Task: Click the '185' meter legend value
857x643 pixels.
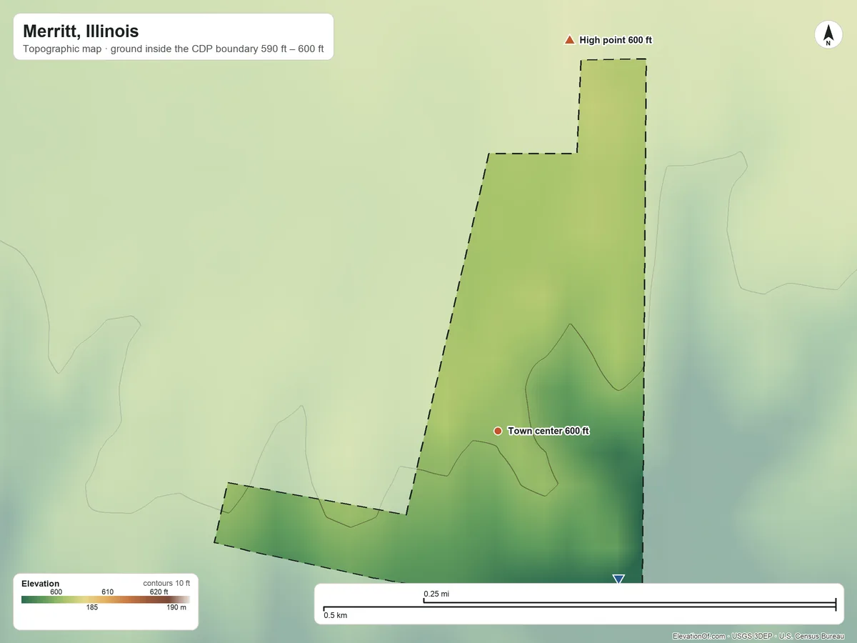Action: point(92,607)
